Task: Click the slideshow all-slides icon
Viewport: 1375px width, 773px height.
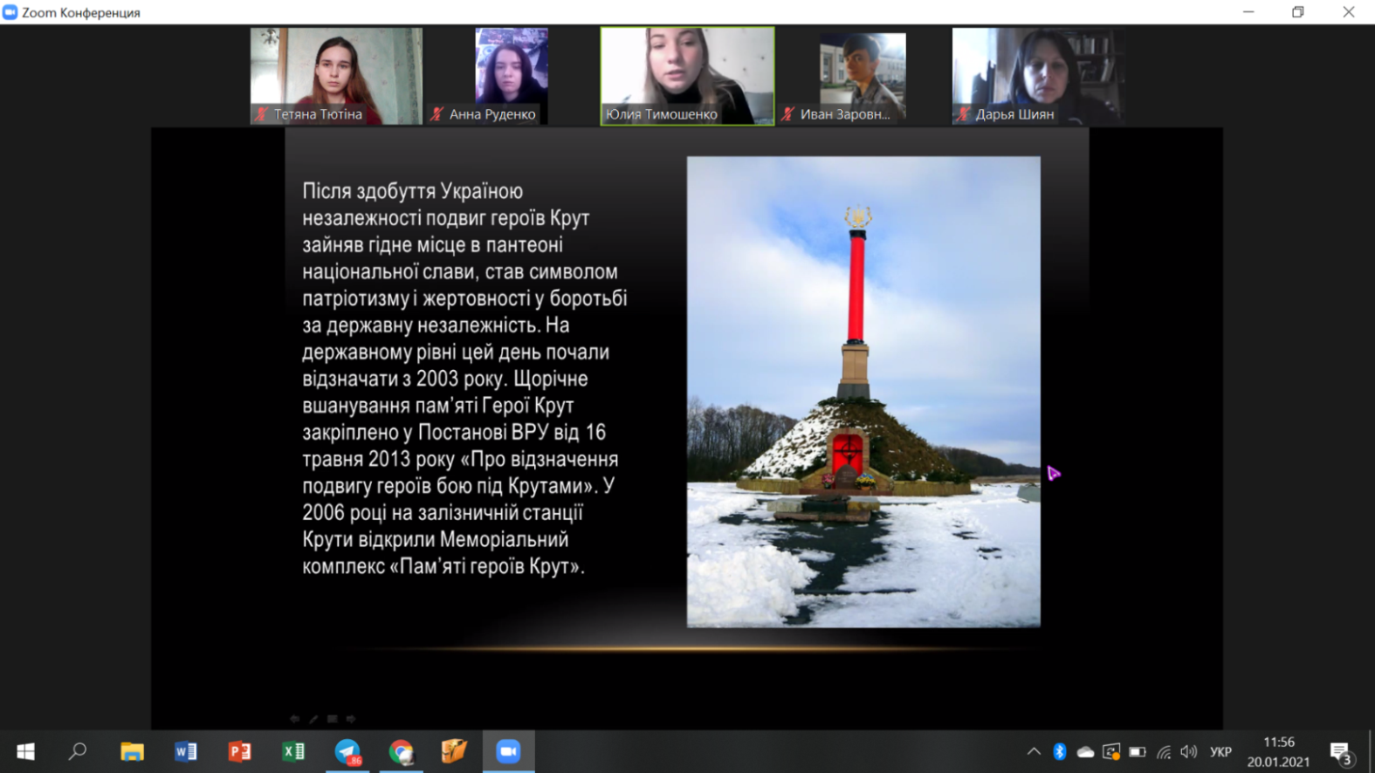Action: coord(333,719)
